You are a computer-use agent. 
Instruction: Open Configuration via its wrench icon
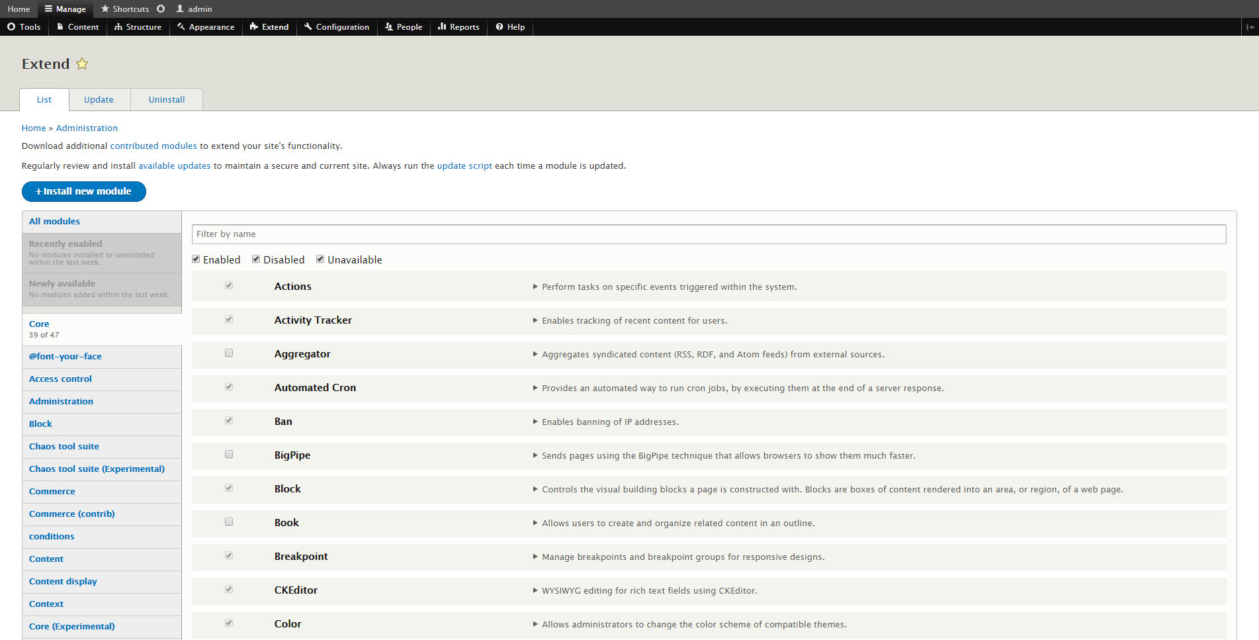pos(308,27)
